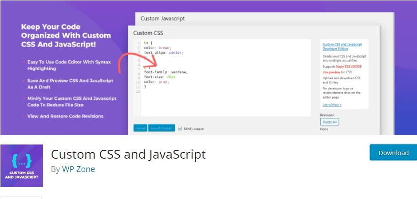The width and height of the screenshot is (417, 199).
Task: Click the 'text-align: center;' code line
Action: [x=164, y=53]
